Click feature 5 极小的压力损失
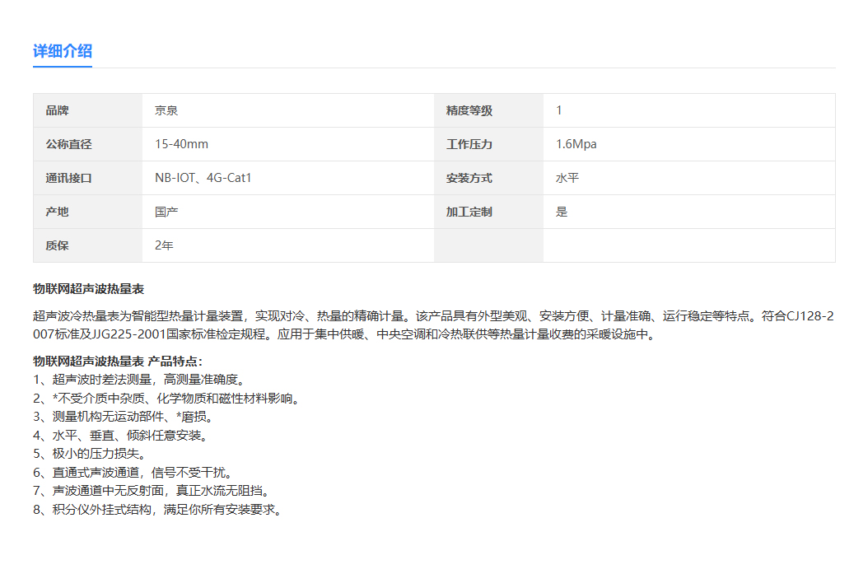This screenshot has height=574, width=868. (x=90, y=454)
